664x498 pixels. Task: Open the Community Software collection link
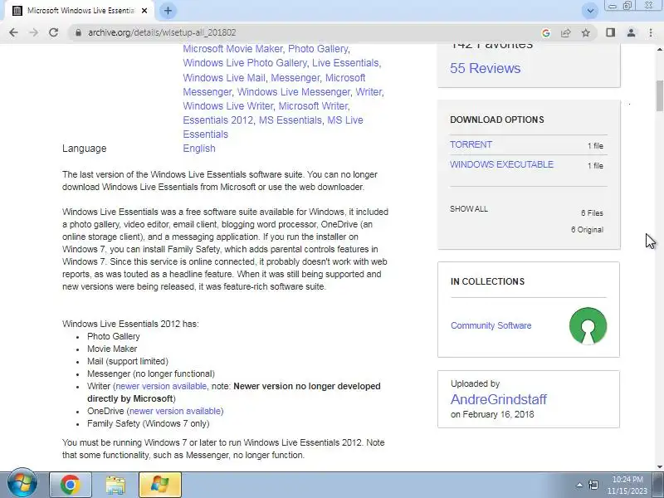pyautogui.click(x=491, y=325)
